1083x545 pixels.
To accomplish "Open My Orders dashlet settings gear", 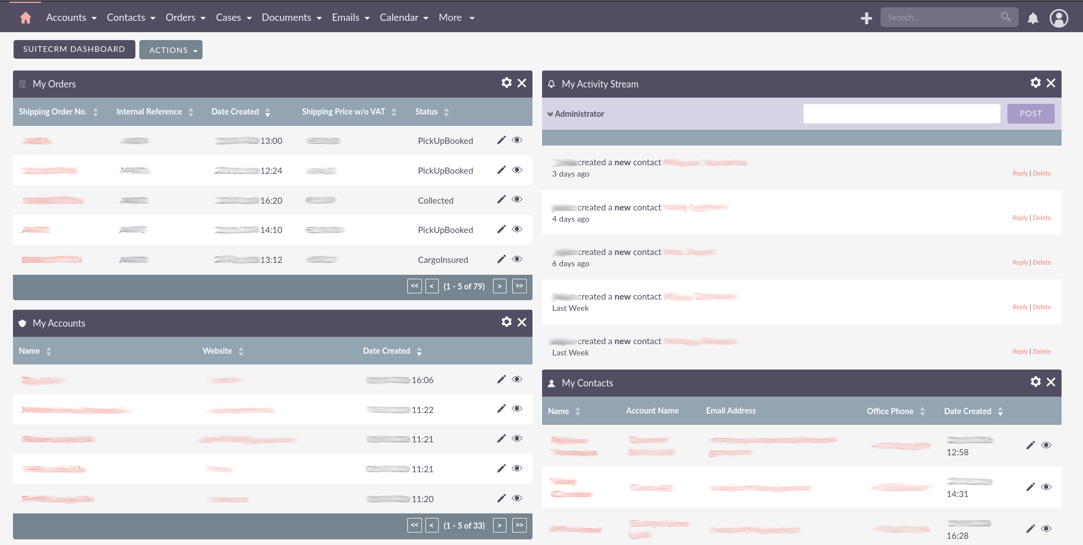I will click(x=507, y=83).
